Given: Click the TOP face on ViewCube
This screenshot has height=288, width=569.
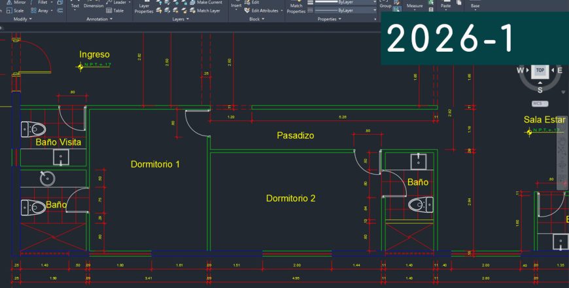Looking at the screenshot, I should click(x=540, y=70).
